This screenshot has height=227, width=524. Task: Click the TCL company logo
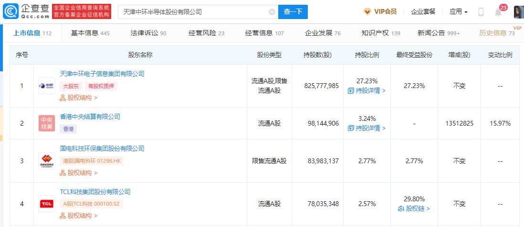pyautogui.click(x=47, y=204)
